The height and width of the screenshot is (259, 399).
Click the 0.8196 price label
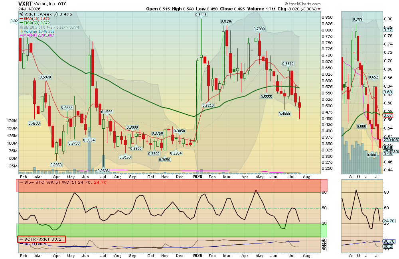point(226,22)
